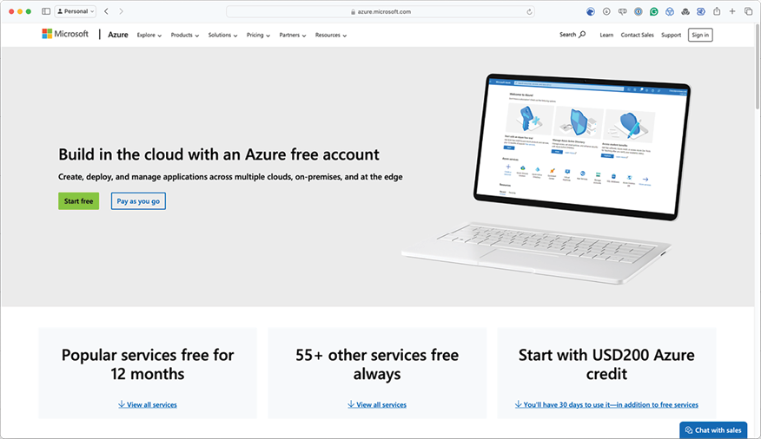Show the tab overview
This screenshot has height=439, width=761.
pos(748,11)
